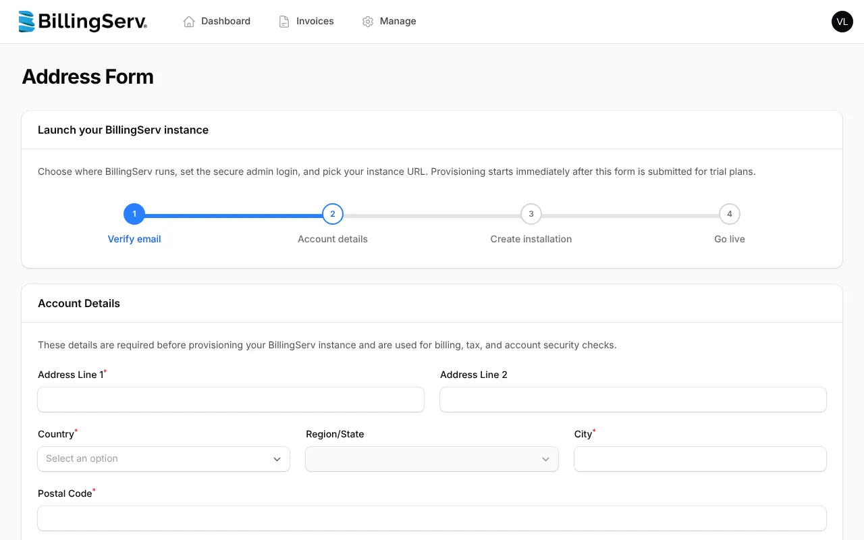This screenshot has width=864, height=540.
Task: Select step 1 circle in stepper
Action: pyautogui.click(x=134, y=214)
